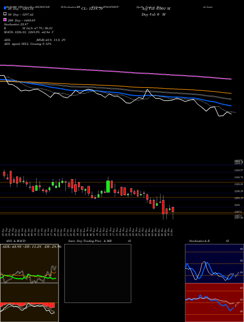Click the magenta 200-day moving average line

pos(116,71)
